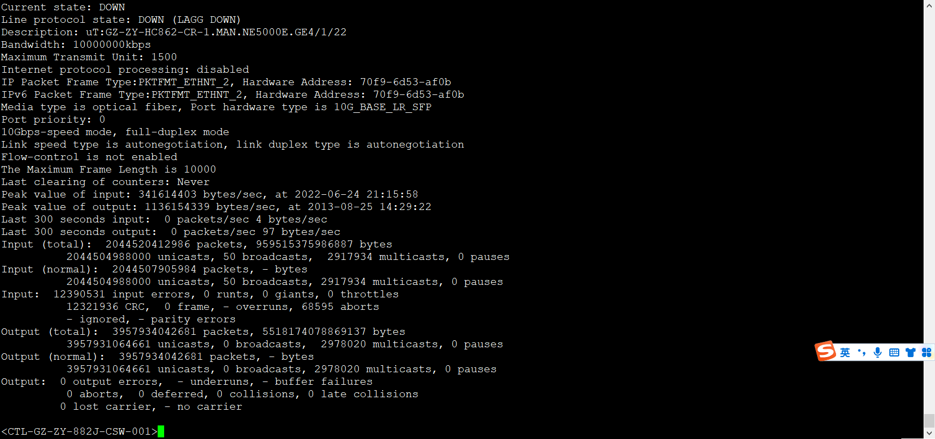Viewport: 935px width, 439px height.
Task: Open the skin shirt icon in IME bar
Action: click(x=911, y=353)
